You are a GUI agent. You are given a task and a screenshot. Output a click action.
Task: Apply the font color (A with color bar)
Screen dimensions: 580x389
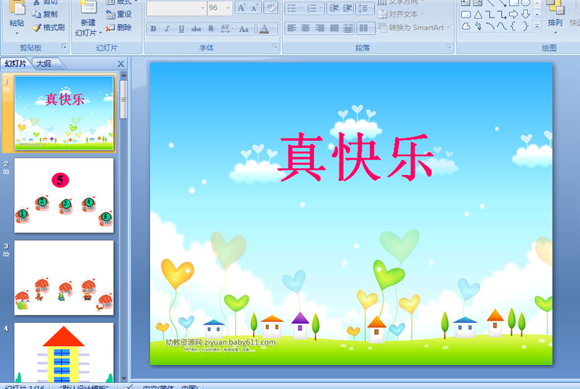pyautogui.click(x=264, y=28)
